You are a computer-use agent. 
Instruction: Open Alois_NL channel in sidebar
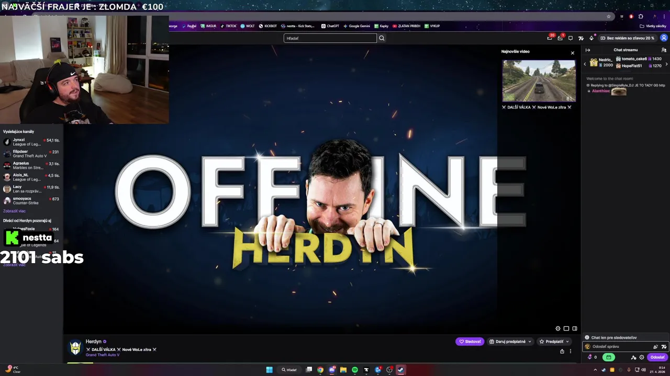[31, 177]
